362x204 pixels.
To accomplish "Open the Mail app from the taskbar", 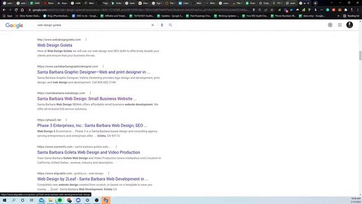I will click(x=41, y=200).
